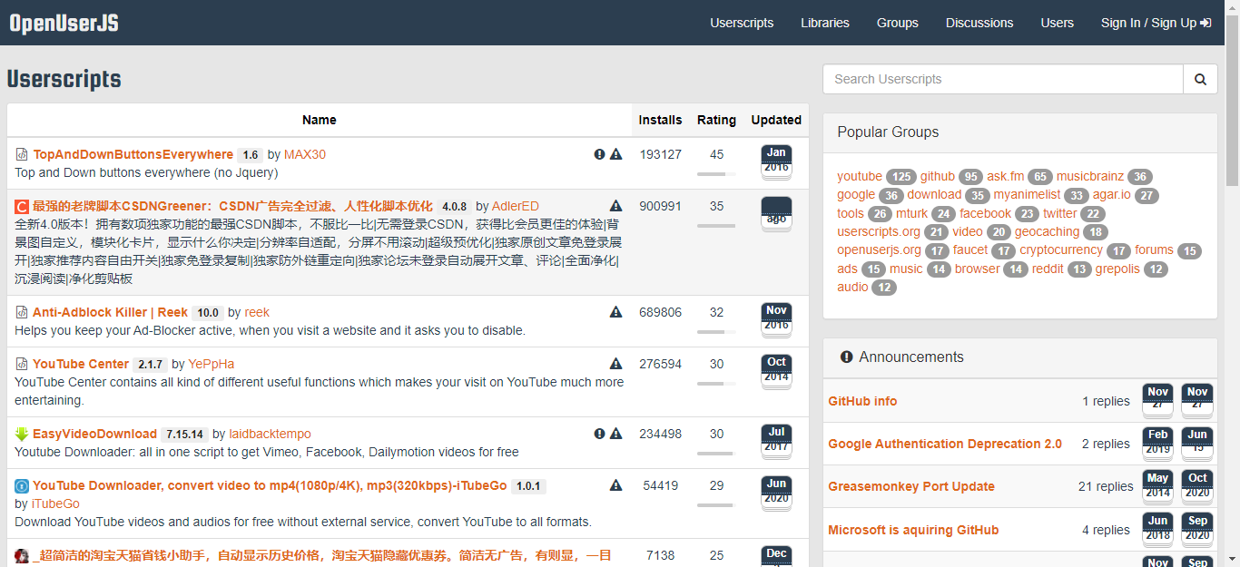The image size is (1240, 567).
Task: Click rating bar for YouTube Center
Action: click(x=716, y=383)
